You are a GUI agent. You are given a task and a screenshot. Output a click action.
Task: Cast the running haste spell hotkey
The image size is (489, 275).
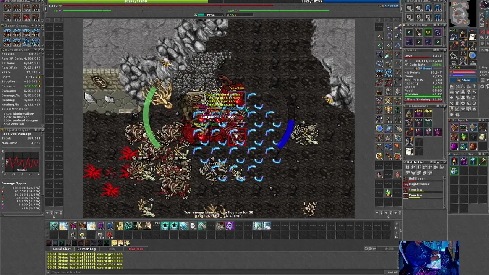[128, 226]
